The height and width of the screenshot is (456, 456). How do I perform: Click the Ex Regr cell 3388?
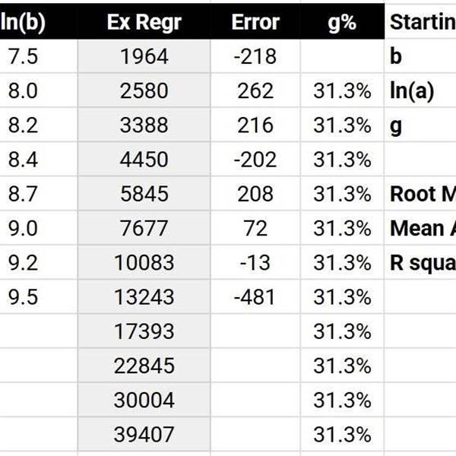tap(144, 125)
